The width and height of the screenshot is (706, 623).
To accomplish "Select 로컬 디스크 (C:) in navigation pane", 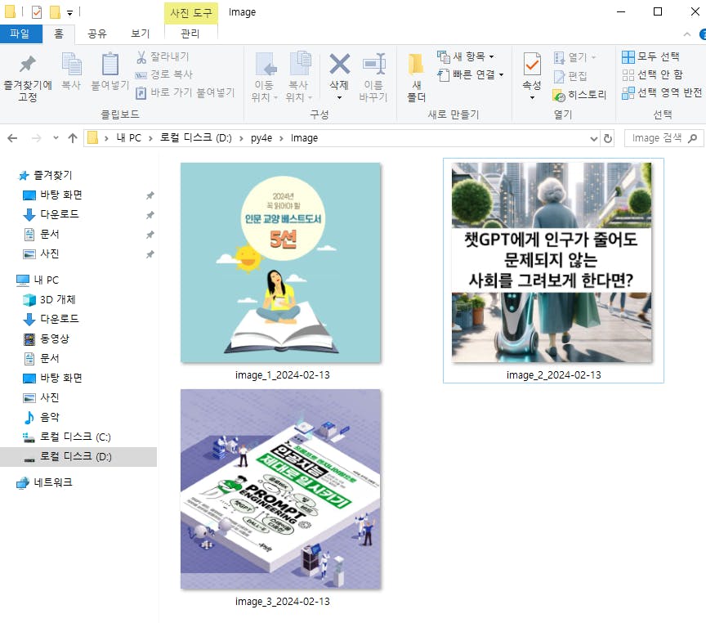I will tap(75, 437).
